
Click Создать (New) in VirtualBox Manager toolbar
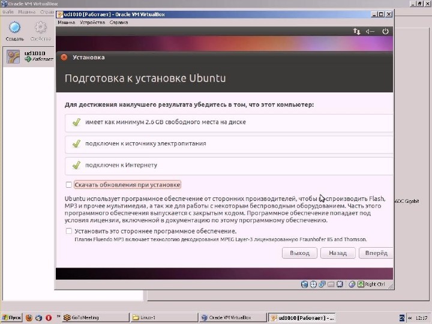pos(14,31)
